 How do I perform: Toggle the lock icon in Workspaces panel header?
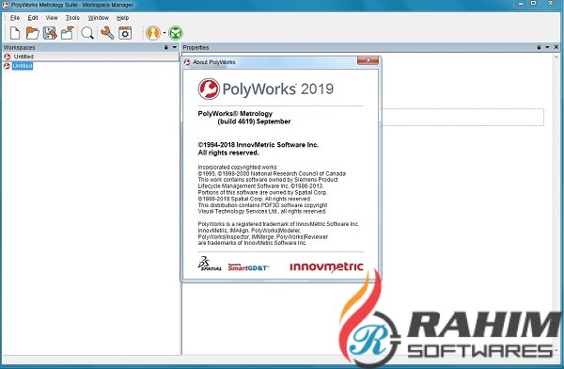coord(165,47)
